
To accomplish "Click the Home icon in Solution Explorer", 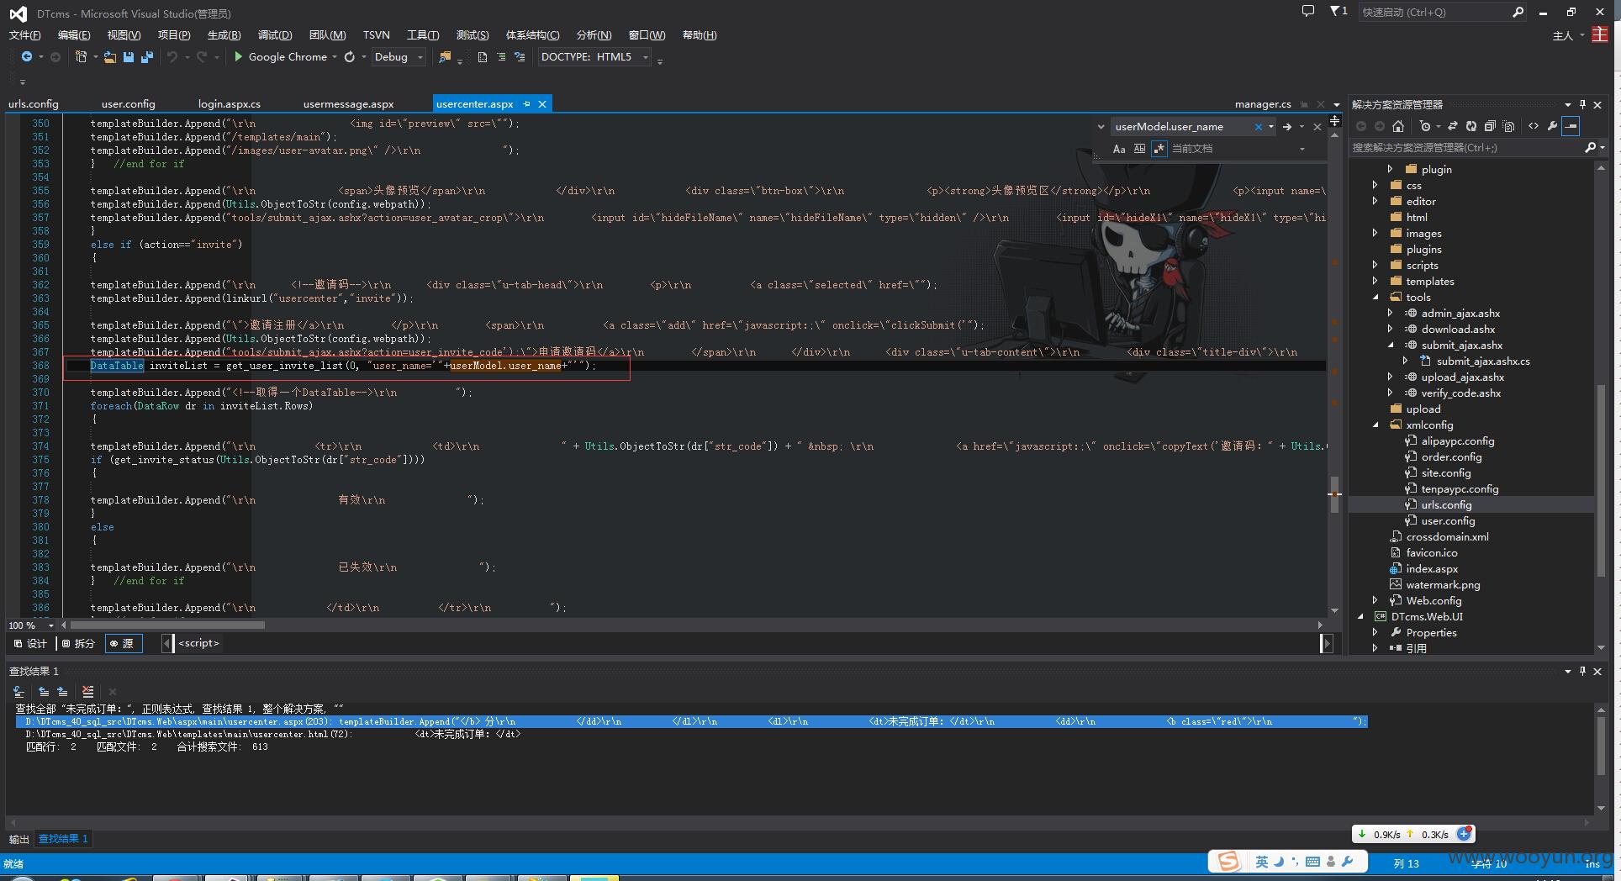I will click(x=1398, y=126).
